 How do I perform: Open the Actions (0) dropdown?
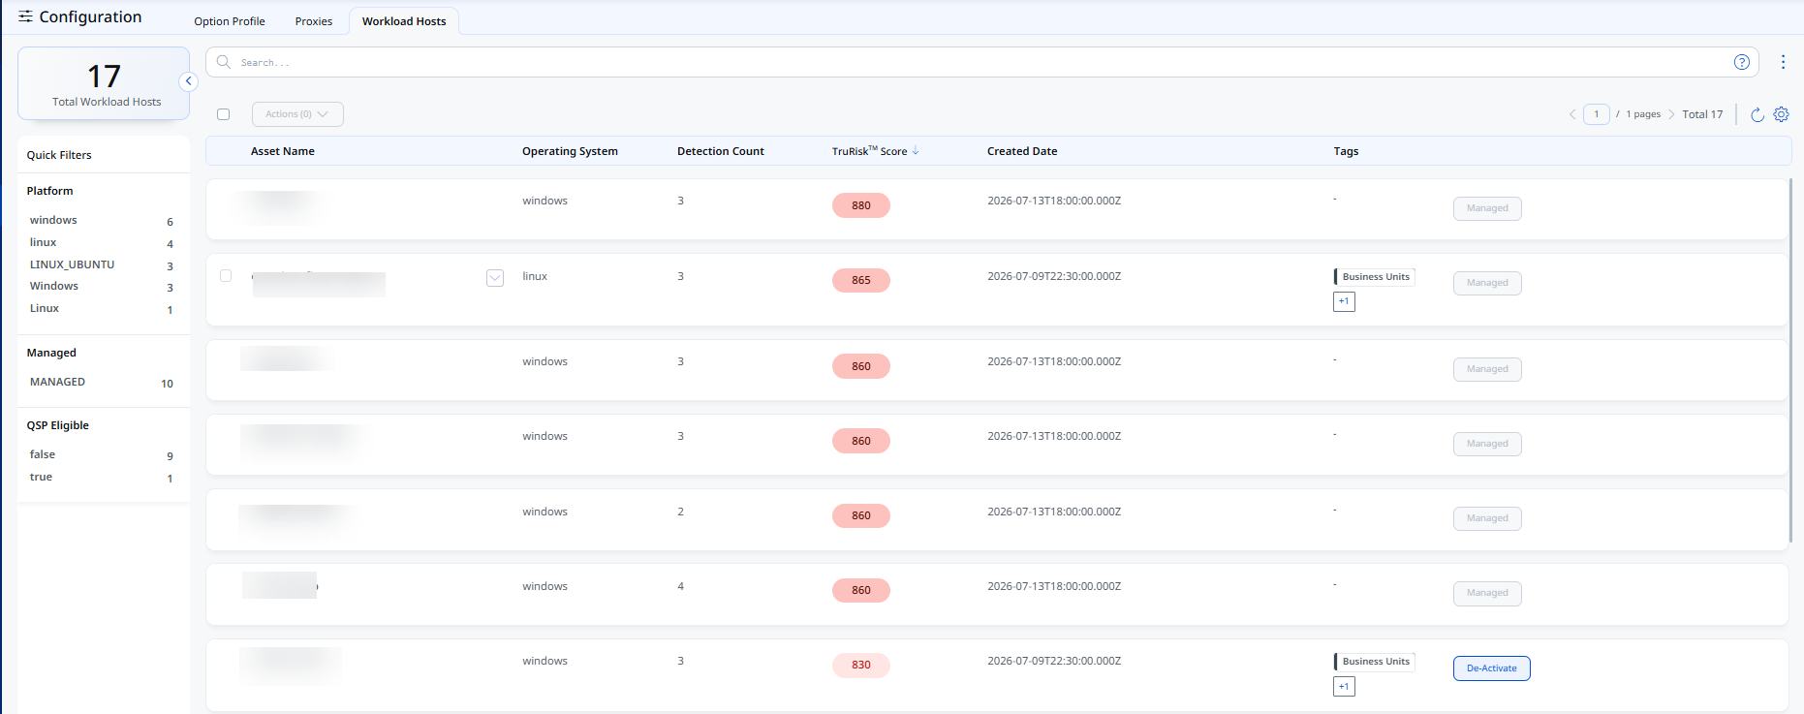click(297, 114)
